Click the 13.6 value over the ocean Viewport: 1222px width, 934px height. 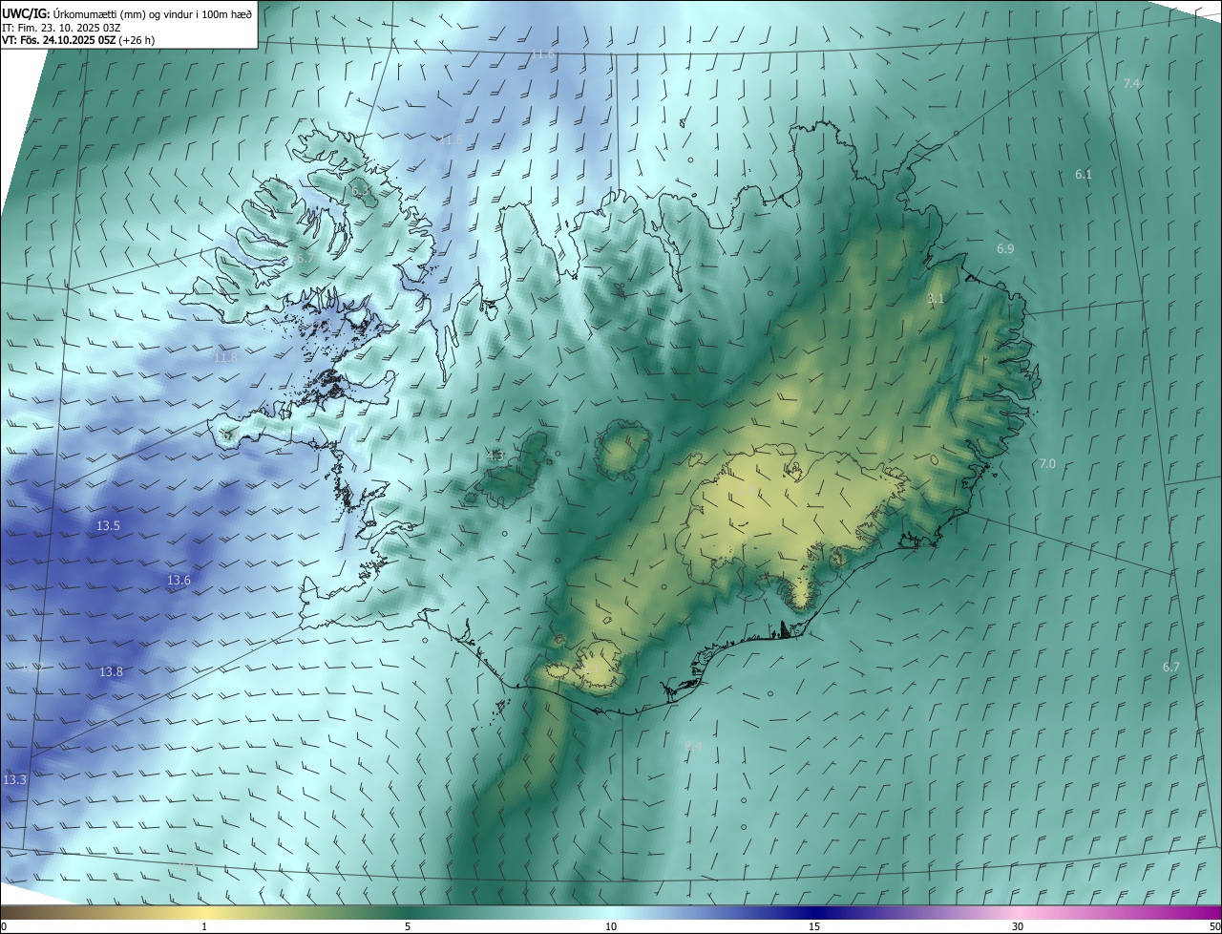tap(179, 580)
